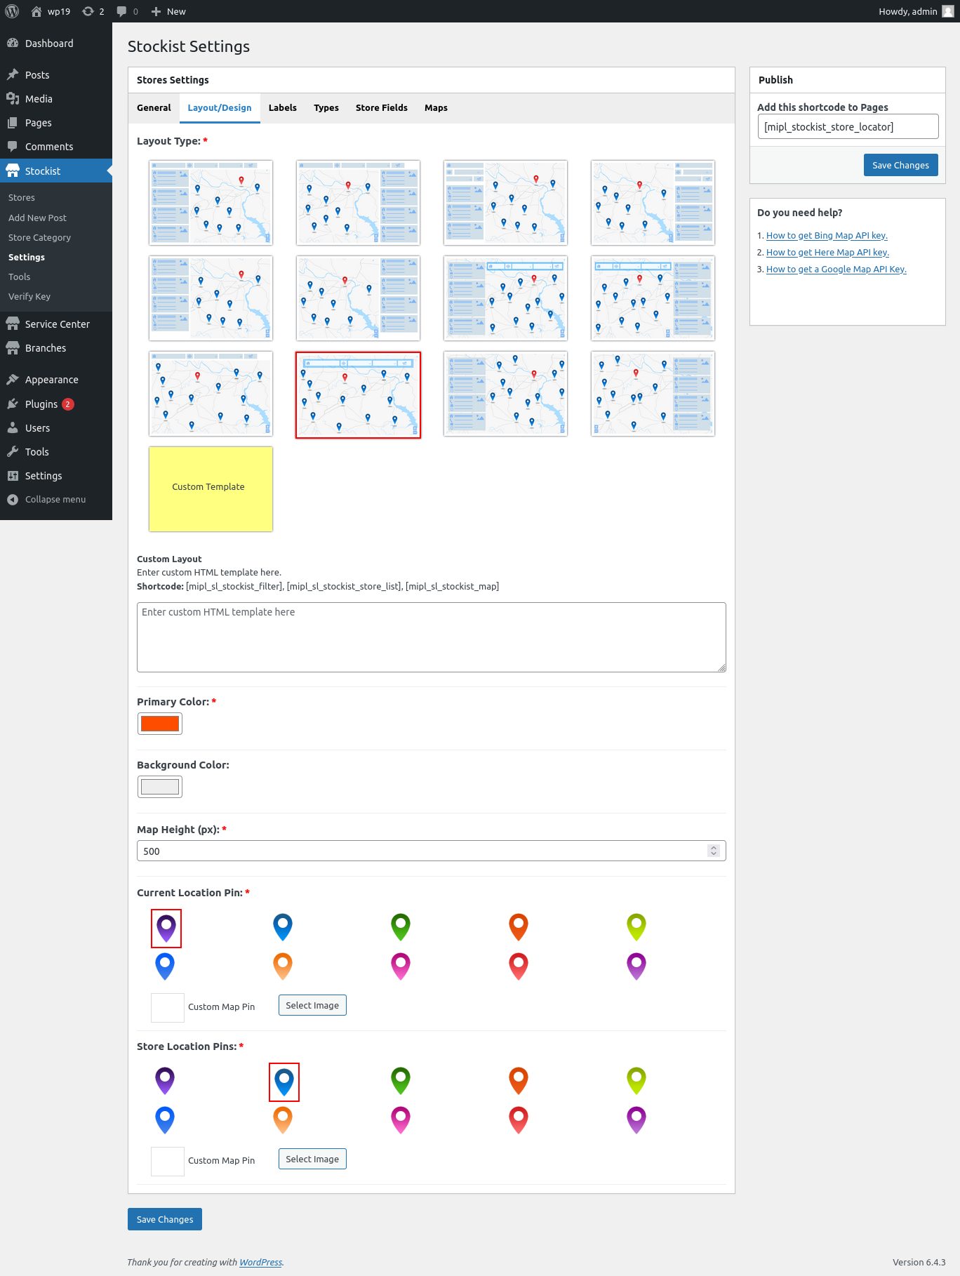Open the Primary Color orange swatch

tap(160, 724)
